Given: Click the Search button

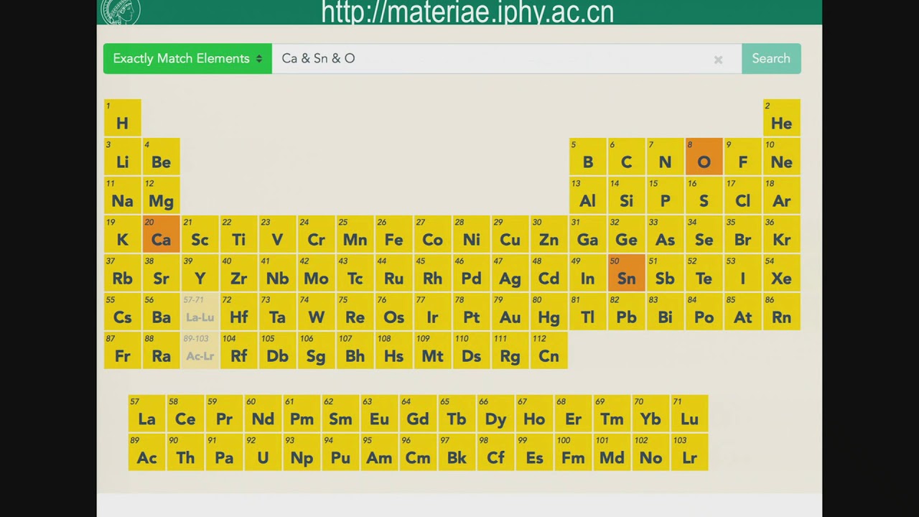Looking at the screenshot, I should click(x=771, y=59).
